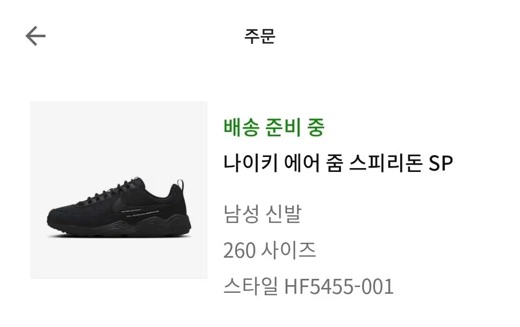Tap the 주문 page title

[x=260, y=36]
